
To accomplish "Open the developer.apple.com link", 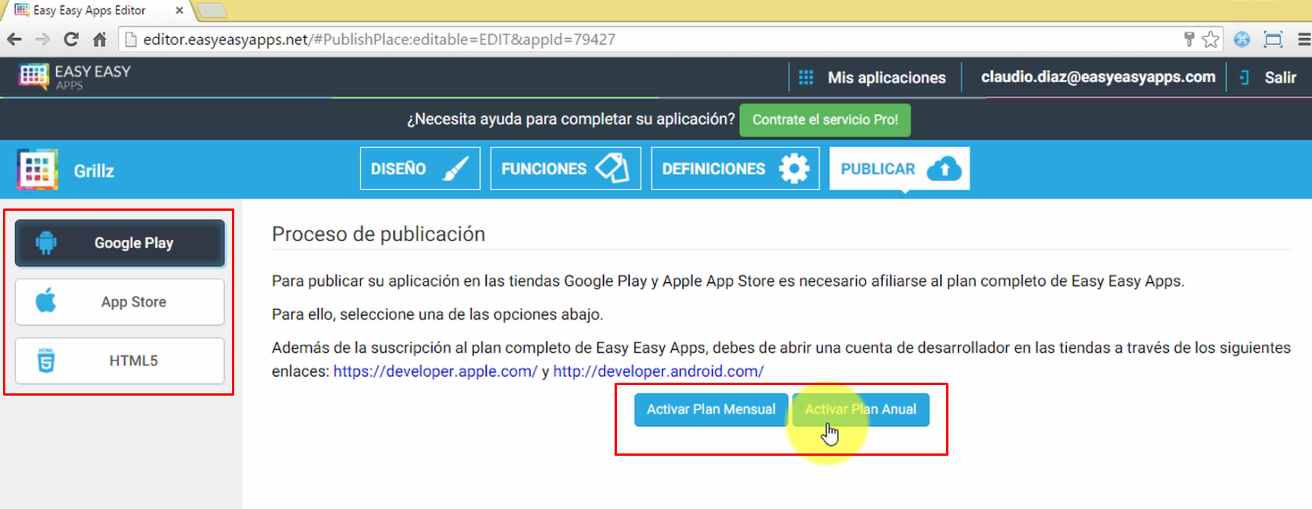I will (x=435, y=371).
